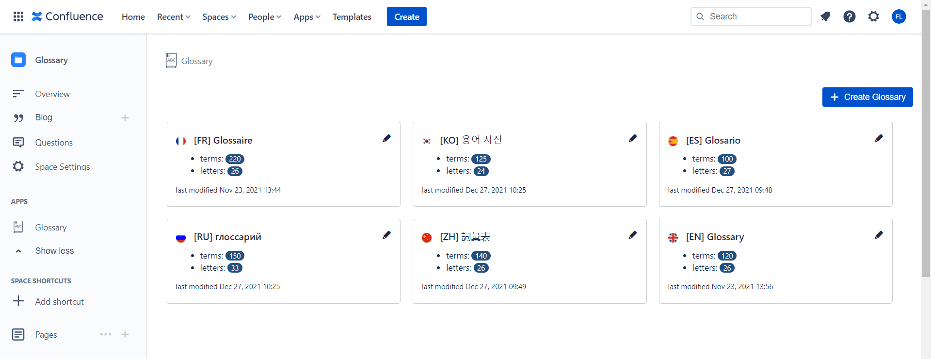Open Space Settings in the sidebar
This screenshot has height=359, width=931.
click(x=63, y=167)
